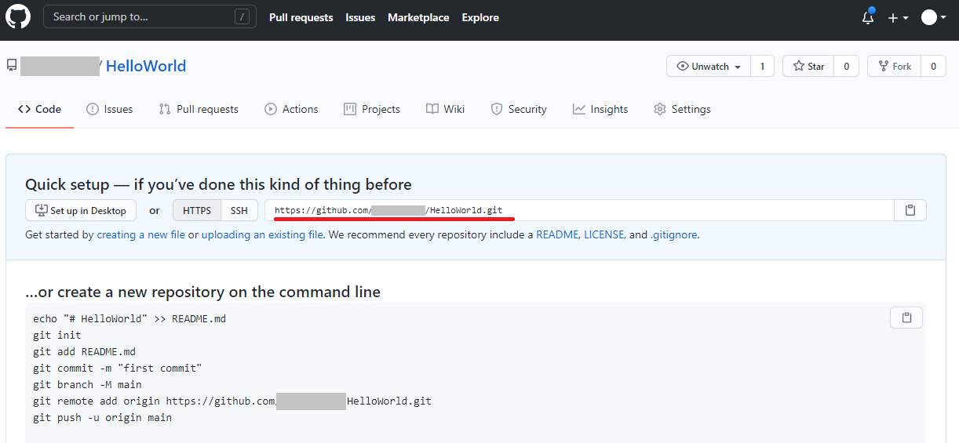
Task: Switch to the repository Issues tab
Action: point(110,109)
